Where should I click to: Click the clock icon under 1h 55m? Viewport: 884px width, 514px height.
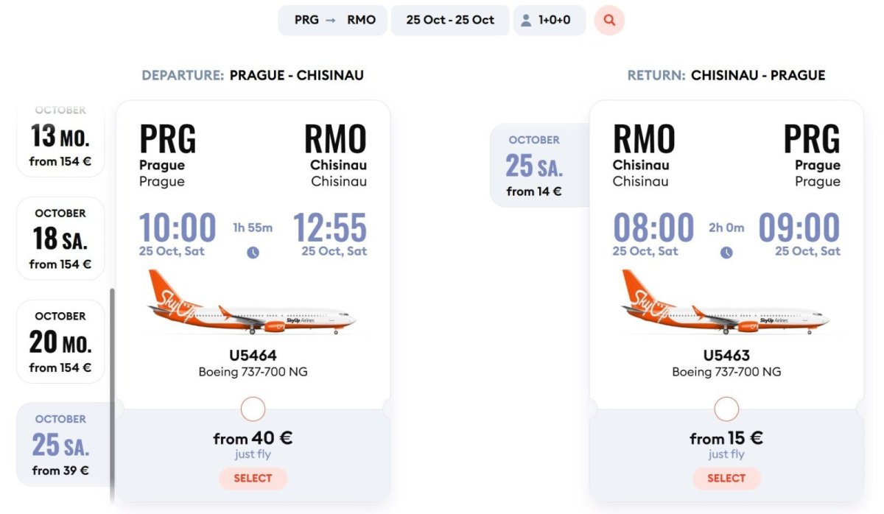coord(253,253)
